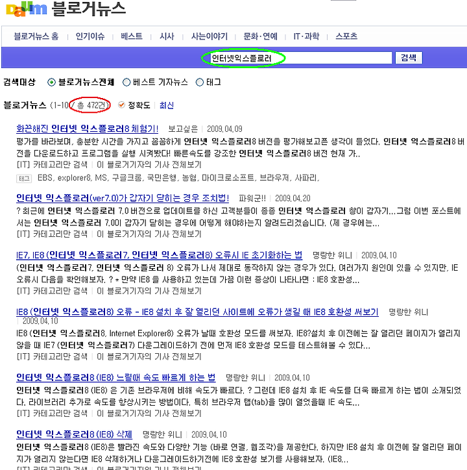Open 사는이야기 tab
Image resolution: width=467 pixels, height=470 pixels.
pyautogui.click(x=210, y=36)
